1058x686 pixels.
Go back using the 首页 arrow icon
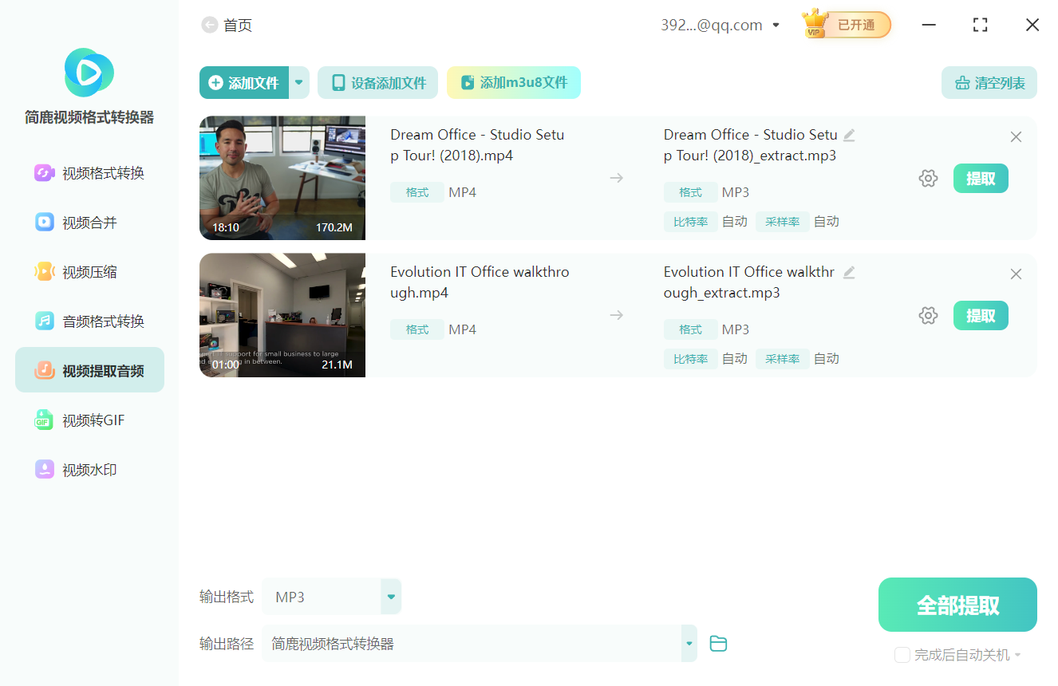[209, 26]
